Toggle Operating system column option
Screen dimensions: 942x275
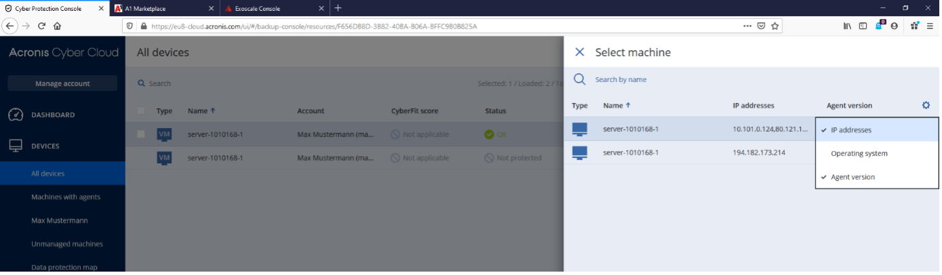coord(877,153)
